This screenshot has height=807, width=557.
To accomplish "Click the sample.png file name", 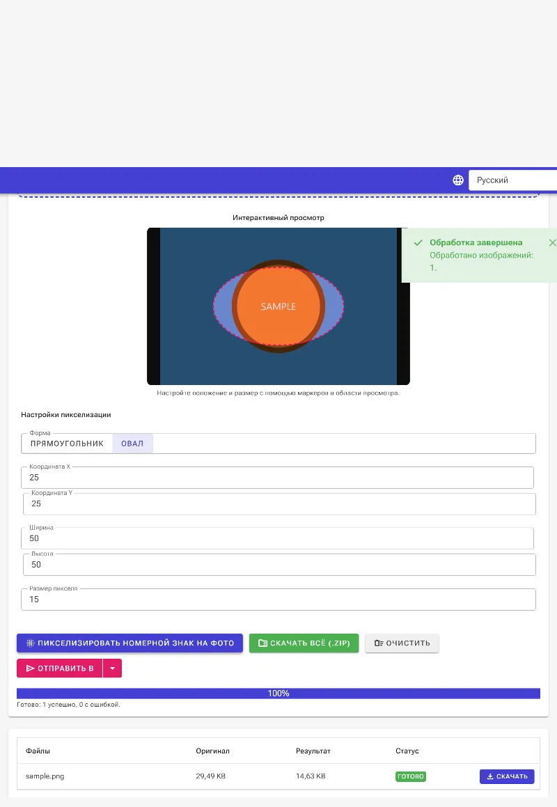I will click(45, 776).
